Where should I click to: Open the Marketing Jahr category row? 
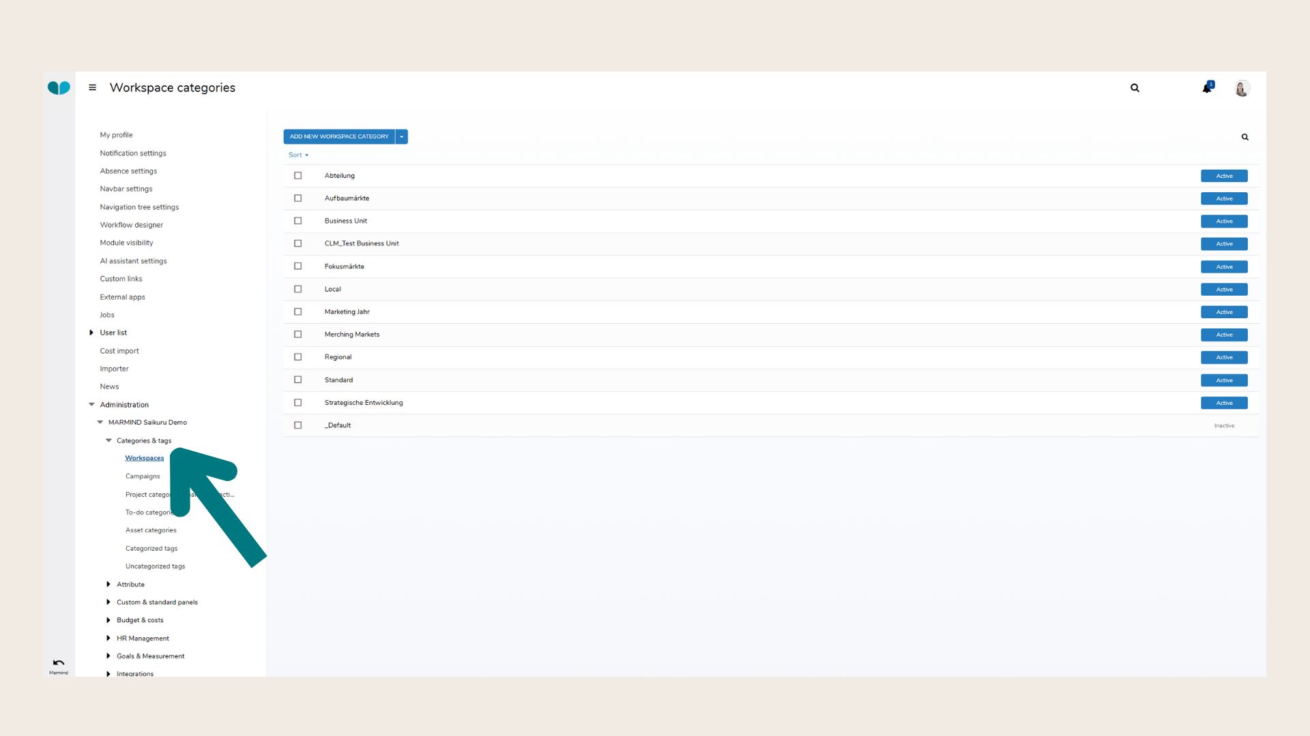pyautogui.click(x=347, y=312)
